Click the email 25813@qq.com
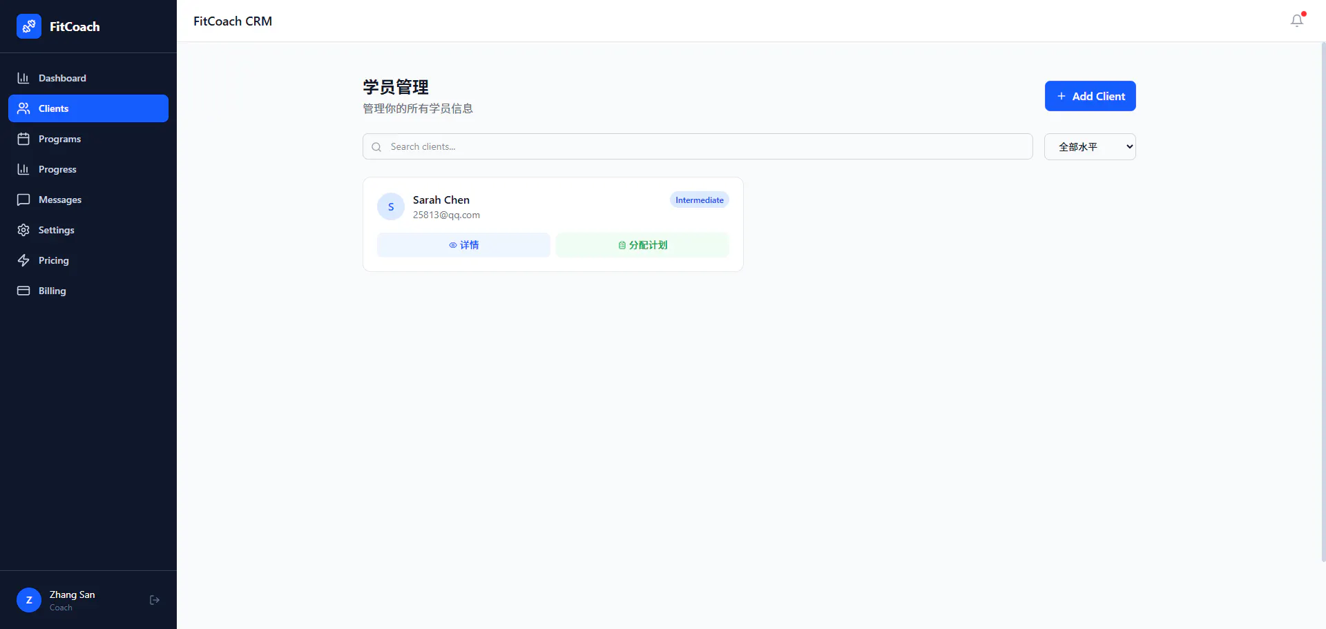Image resolution: width=1326 pixels, height=629 pixels. 446,215
